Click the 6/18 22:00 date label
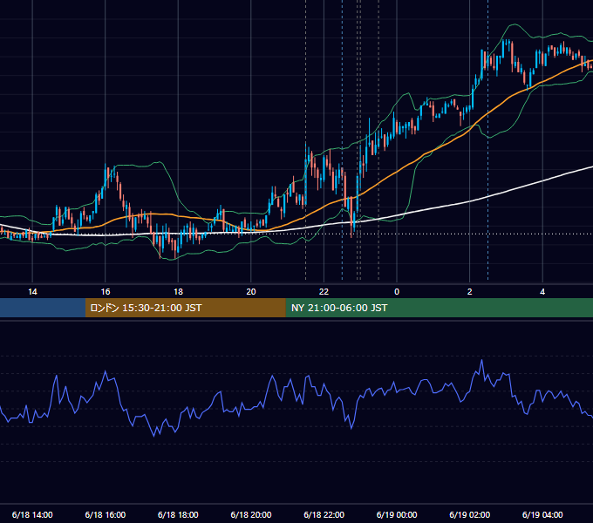The width and height of the screenshot is (593, 523). 324,514
